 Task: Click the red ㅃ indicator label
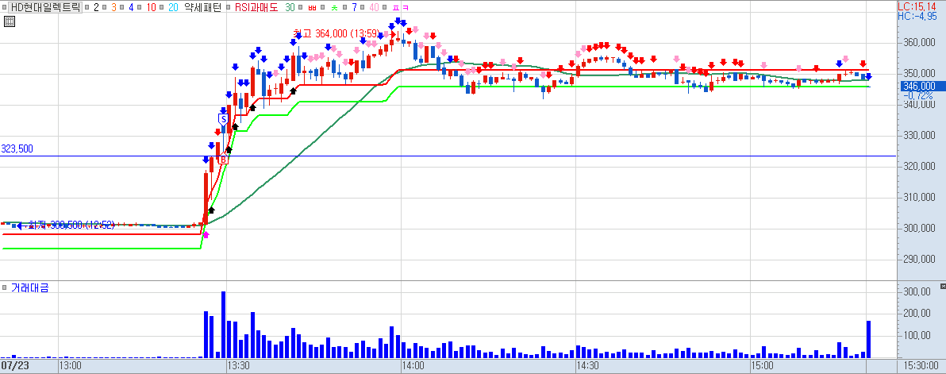pyautogui.click(x=312, y=8)
